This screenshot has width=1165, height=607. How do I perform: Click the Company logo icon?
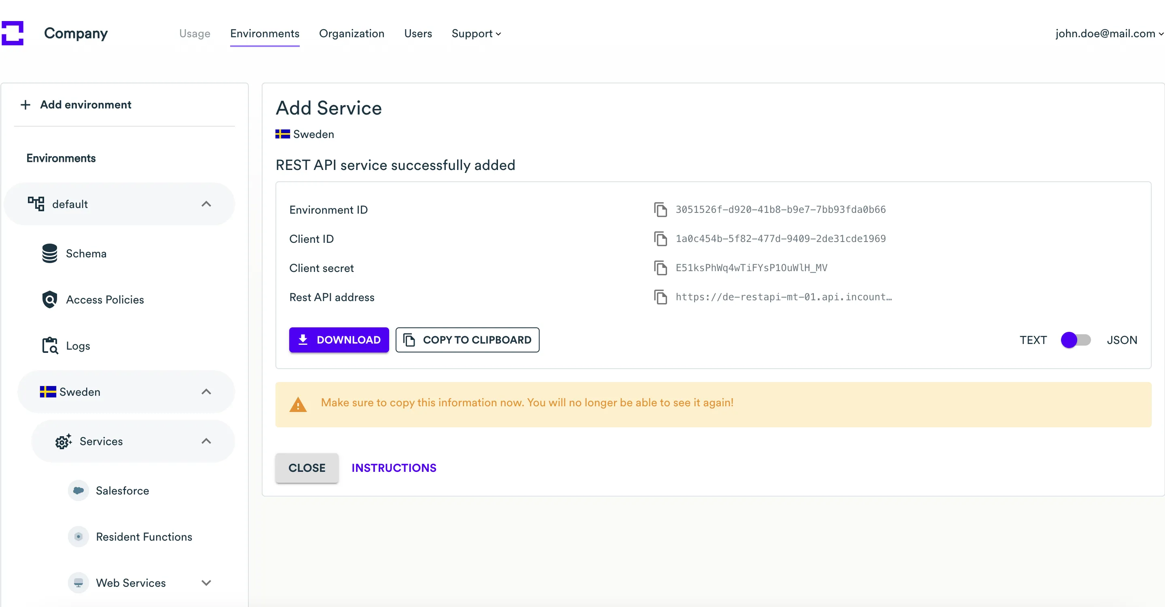coord(13,33)
